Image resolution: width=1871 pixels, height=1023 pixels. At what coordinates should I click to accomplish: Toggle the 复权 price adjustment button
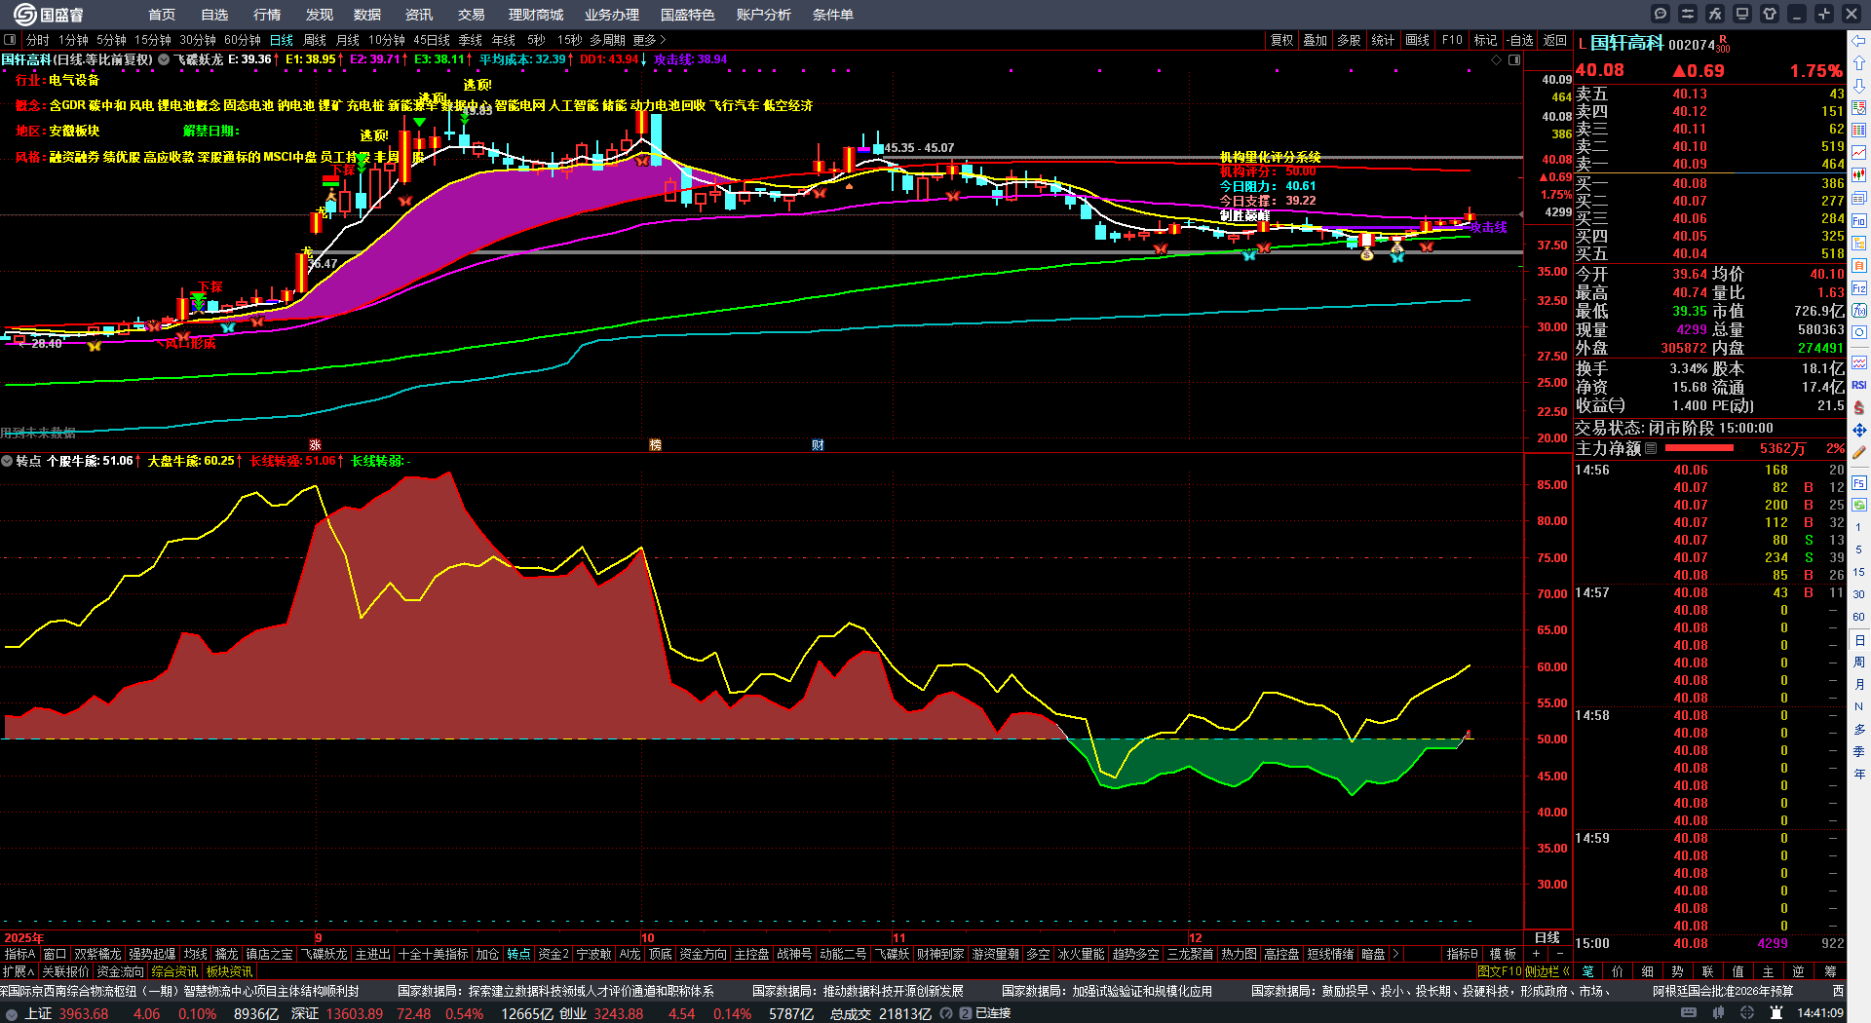1281,40
